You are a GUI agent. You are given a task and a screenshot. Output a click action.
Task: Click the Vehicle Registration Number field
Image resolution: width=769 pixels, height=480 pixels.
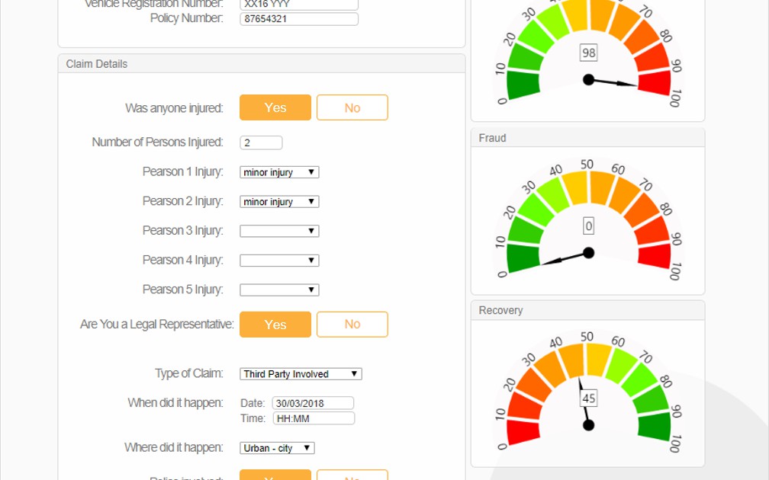coord(299,4)
